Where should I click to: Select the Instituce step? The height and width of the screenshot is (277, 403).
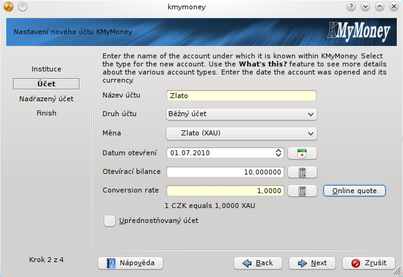(x=47, y=69)
